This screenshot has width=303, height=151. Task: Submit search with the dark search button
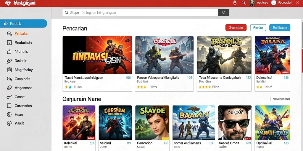tap(224, 12)
